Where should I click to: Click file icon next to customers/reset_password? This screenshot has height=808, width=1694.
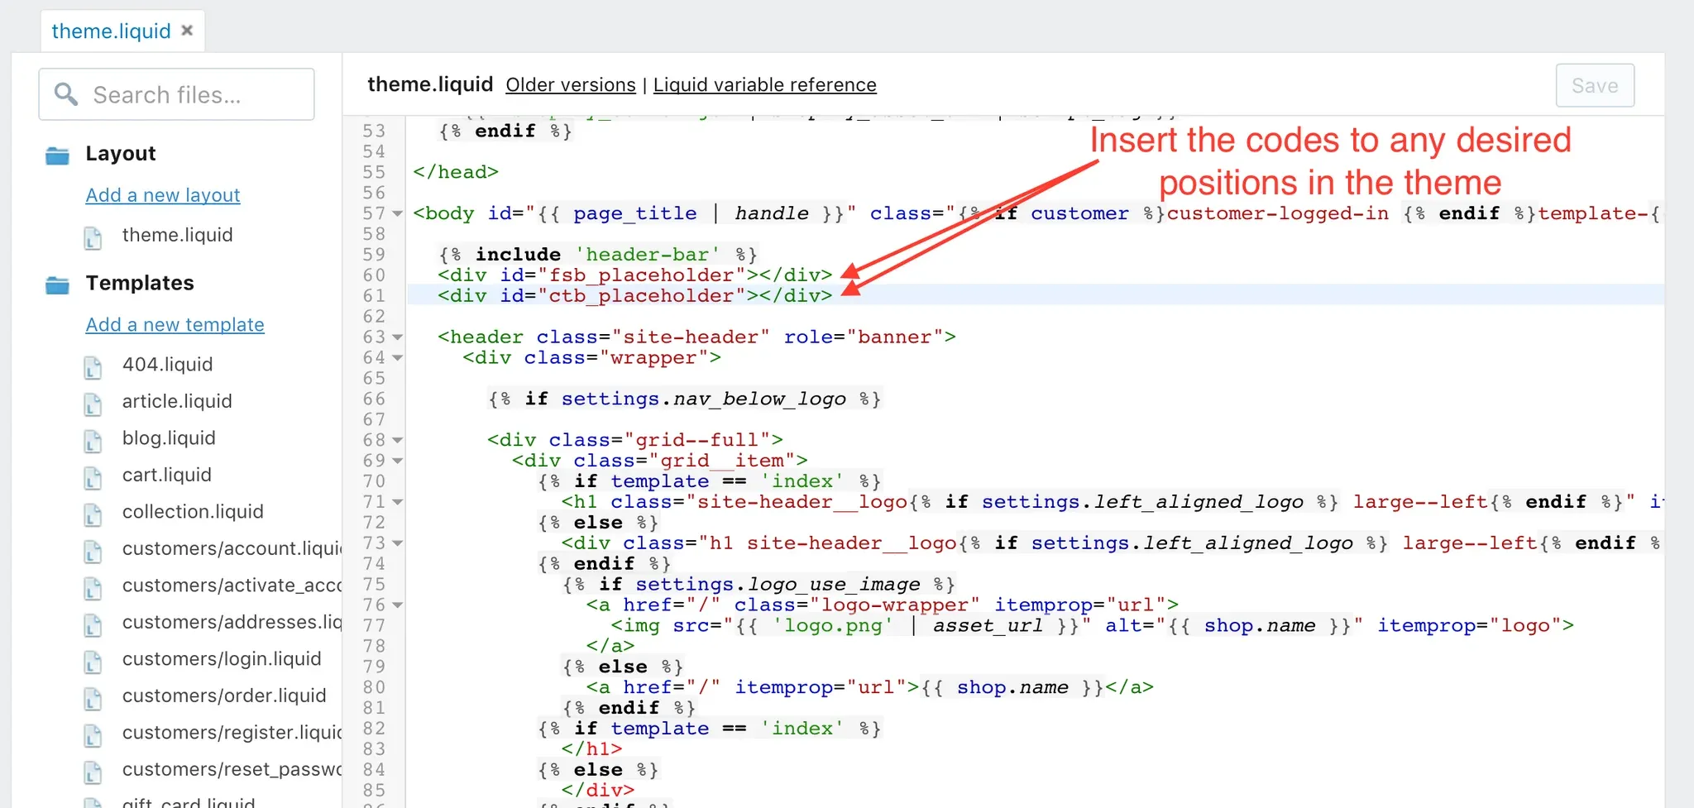coord(93,772)
